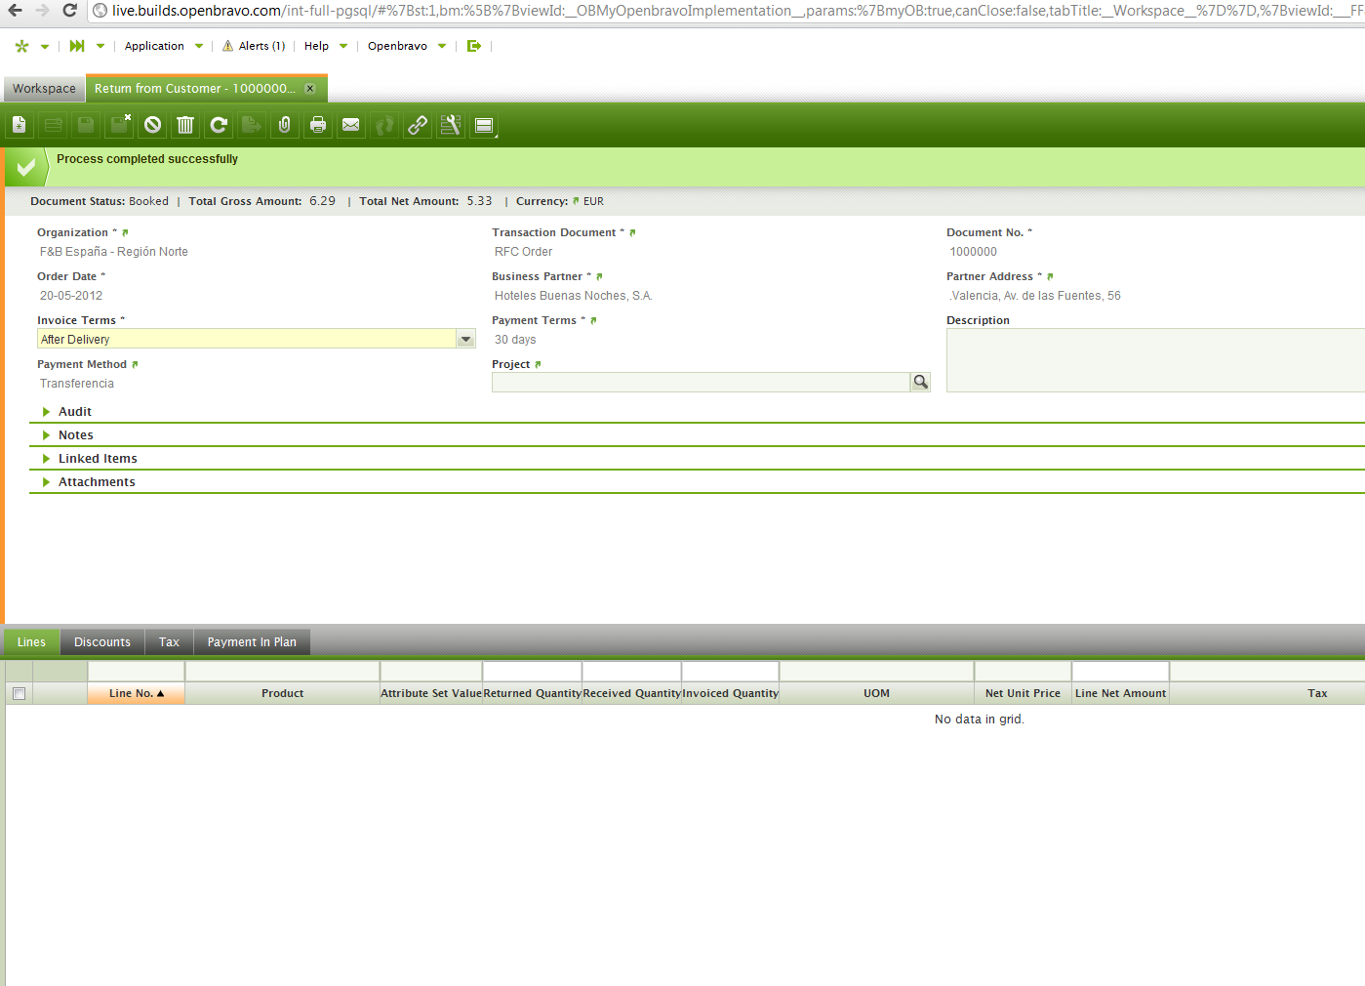Open attachments with the paperclip icon
Image resolution: width=1365 pixels, height=986 pixels.
pos(285,125)
